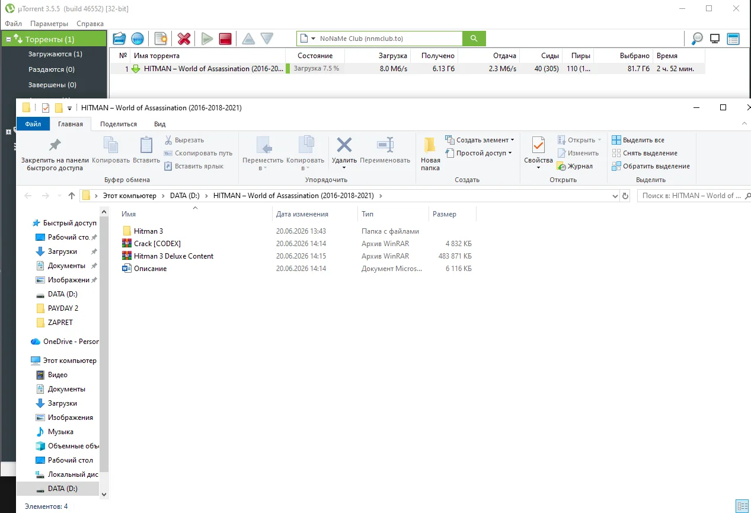Open the Переместить в dropdown
Screen dimensions: 751x513
[263, 154]
